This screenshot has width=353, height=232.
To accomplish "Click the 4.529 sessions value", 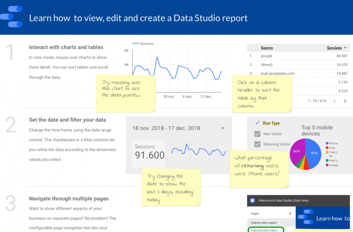I will tap(343, 91).
